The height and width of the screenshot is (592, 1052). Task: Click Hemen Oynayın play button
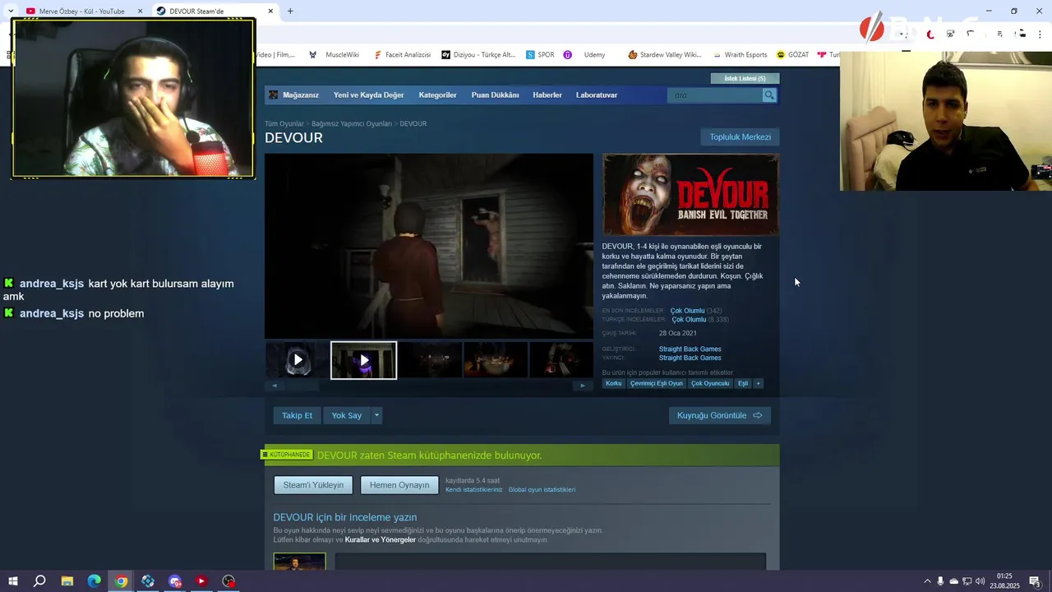(x=399, y=485)
